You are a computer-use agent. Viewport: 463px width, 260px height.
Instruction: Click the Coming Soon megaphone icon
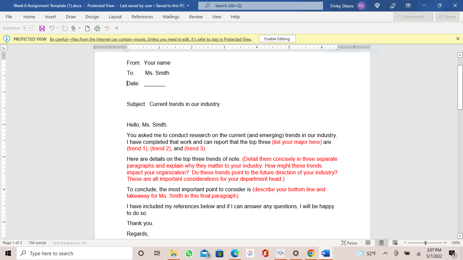pos(393,6)
